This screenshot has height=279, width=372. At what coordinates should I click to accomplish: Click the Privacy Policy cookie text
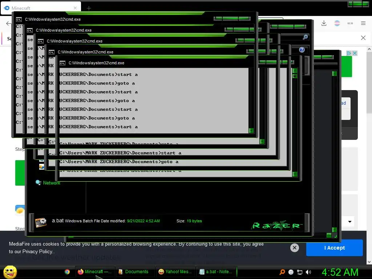click(37, 251)
